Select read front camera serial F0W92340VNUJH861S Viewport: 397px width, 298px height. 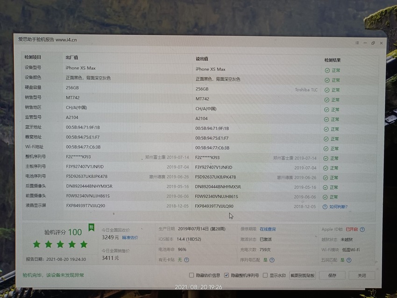(216, 197)
